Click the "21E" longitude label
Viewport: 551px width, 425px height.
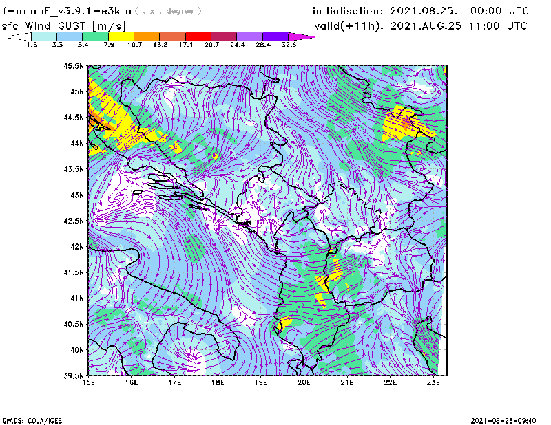[347, 382]
